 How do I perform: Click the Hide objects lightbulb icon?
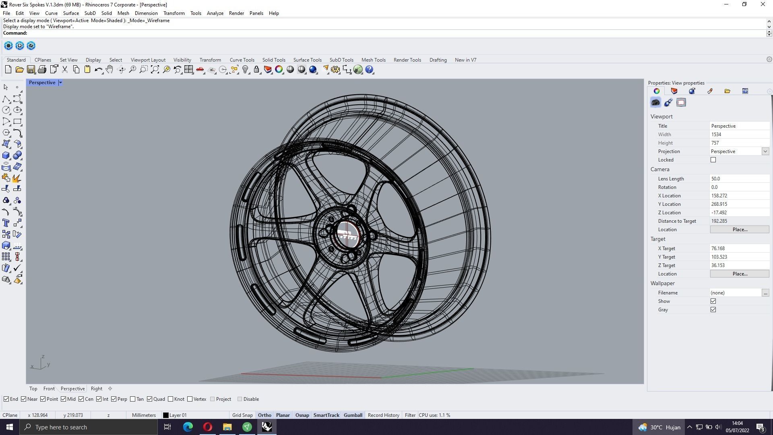245,70
